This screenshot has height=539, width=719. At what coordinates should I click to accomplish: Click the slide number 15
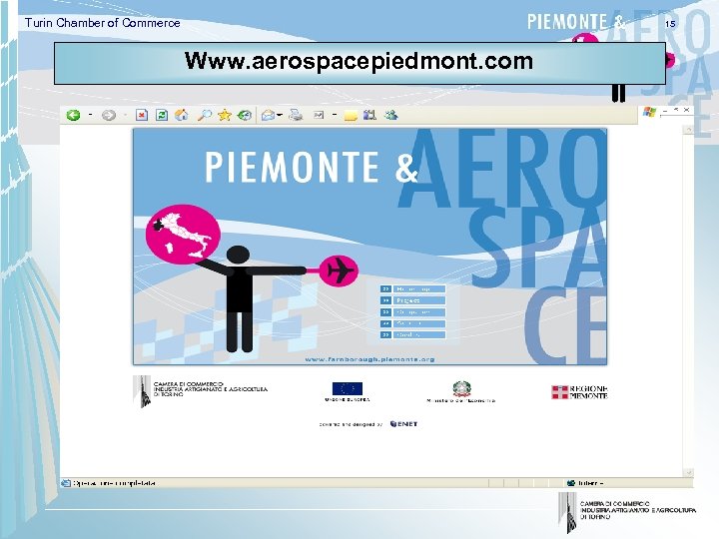pos(670,24)
